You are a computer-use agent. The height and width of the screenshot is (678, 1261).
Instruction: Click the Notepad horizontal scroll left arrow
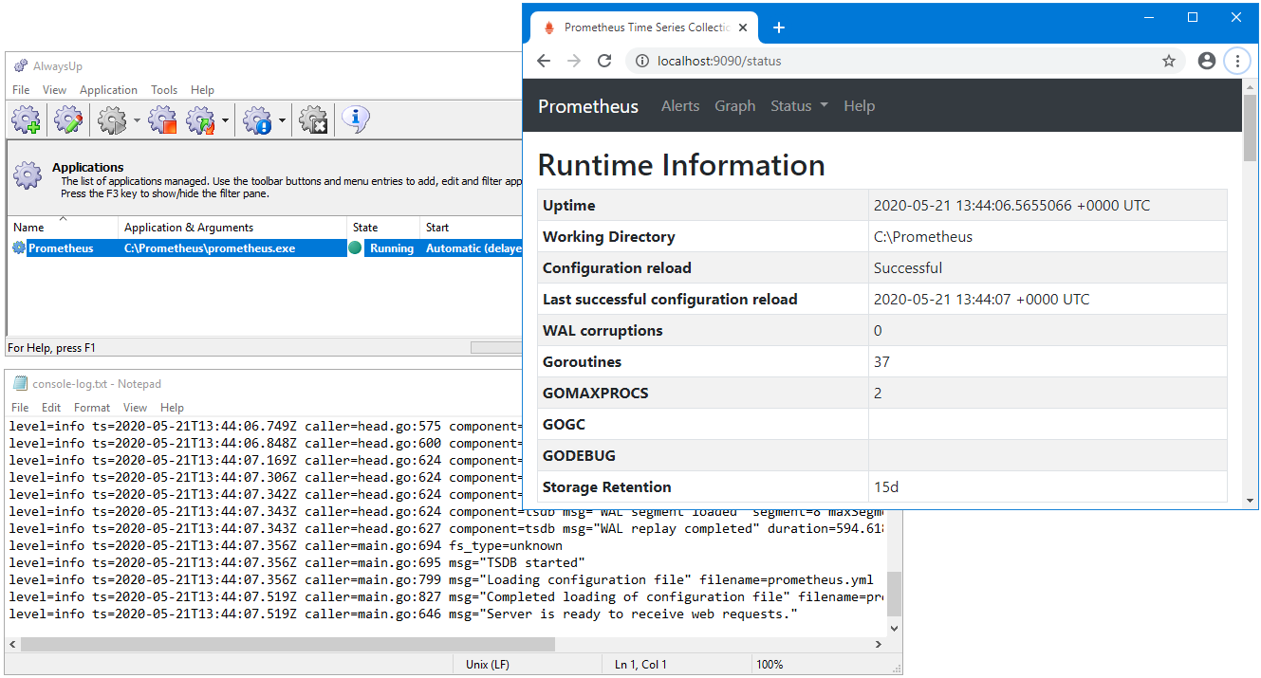pyautogui.click(x=13, y=645)
